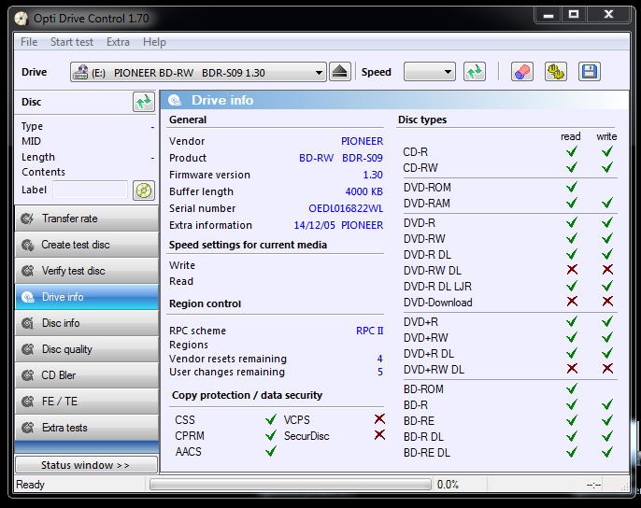Click the DVD+RW DL read cross mark
The image size is (641, 508).
click(x=572, y=369)
